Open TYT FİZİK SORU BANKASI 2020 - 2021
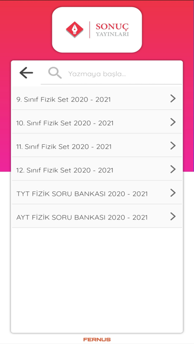This screenshot has width=194, height=344. tap(97, 193)
